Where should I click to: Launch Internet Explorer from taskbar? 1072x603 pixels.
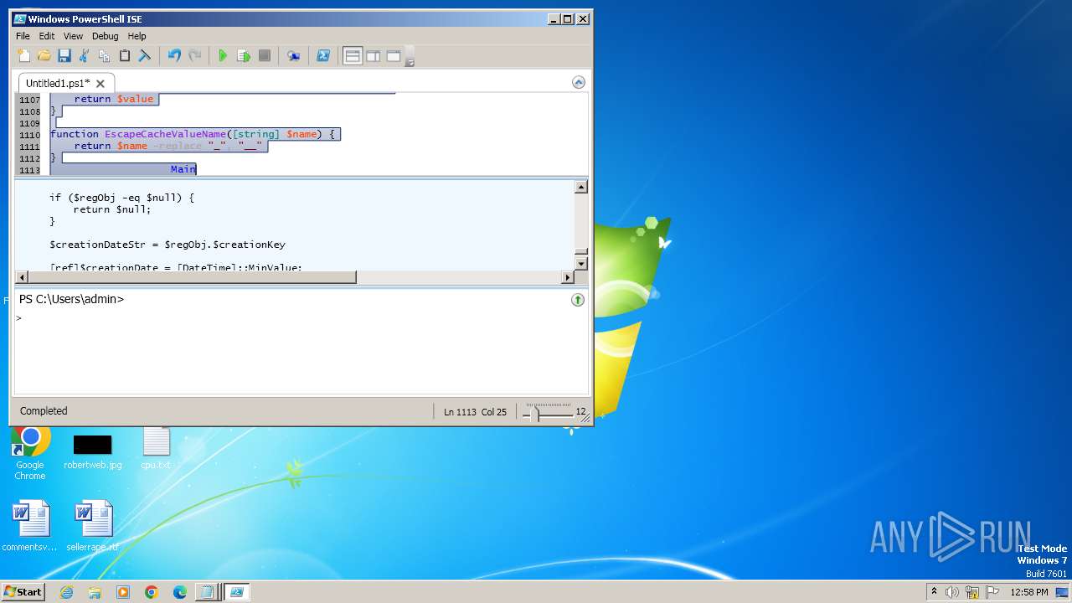[67, 592]
